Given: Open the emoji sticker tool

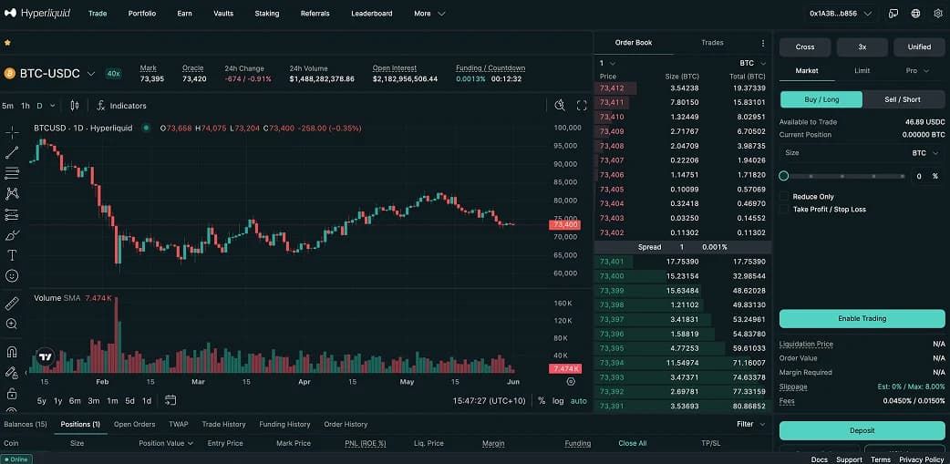Looking at the screenshot, I should point(12,275).
